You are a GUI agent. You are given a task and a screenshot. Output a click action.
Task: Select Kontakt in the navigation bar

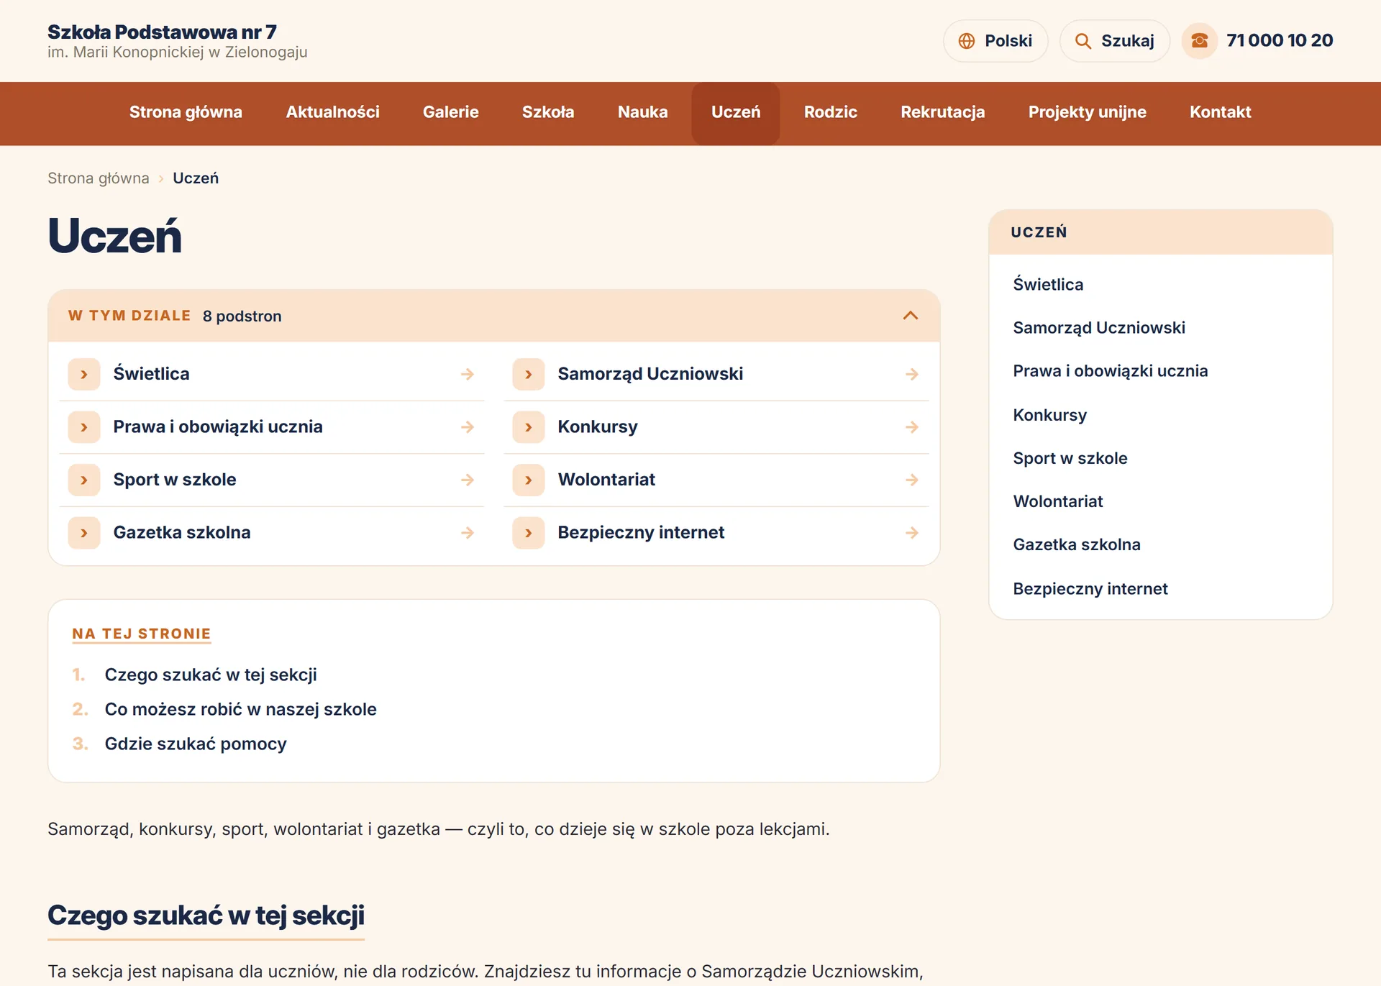[x=1221, y=112]
